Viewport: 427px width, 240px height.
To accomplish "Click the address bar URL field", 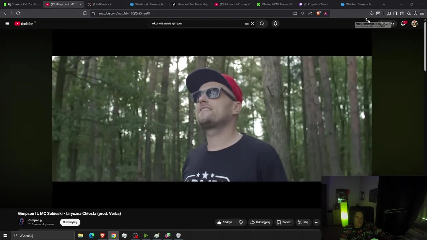I will click(193, 13).
